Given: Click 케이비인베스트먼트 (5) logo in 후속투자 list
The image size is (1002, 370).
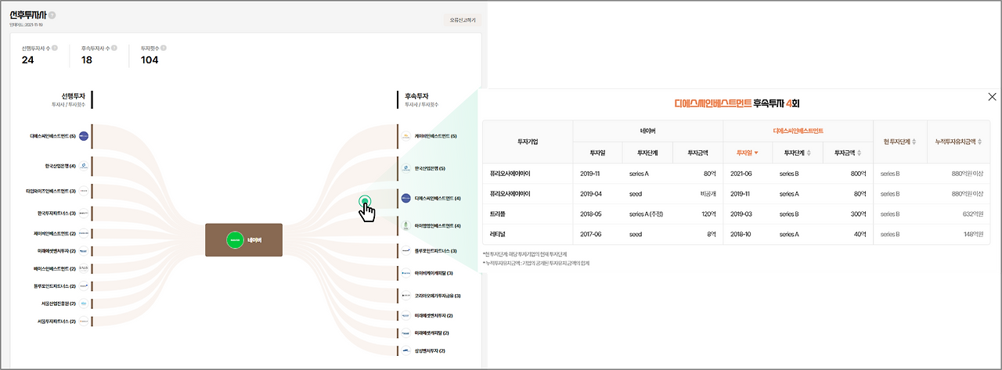Looking at the screenshot, I should (x=405, y=136).
